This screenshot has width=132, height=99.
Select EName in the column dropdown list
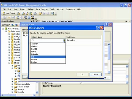(48, 60)
